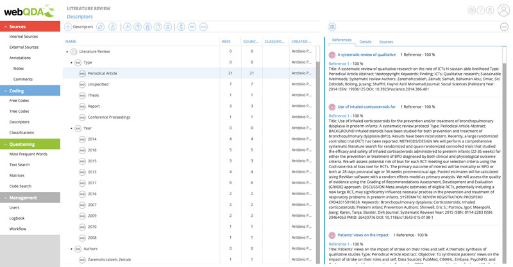Select the Zaremohzzabieh, Zeinab author row

pyautogui.click(x=189, y=260)
